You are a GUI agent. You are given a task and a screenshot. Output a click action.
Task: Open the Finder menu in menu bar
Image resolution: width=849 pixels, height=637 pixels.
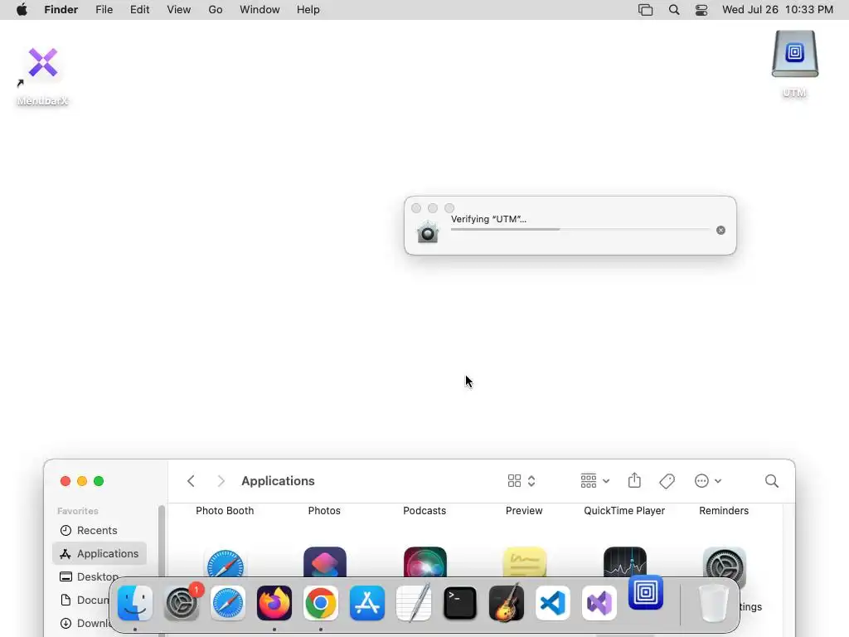pos(61,10)
